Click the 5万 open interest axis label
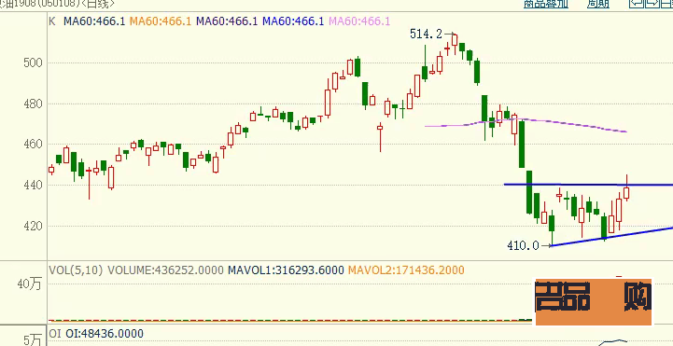 pyautogui.click(x=32, y=340)
